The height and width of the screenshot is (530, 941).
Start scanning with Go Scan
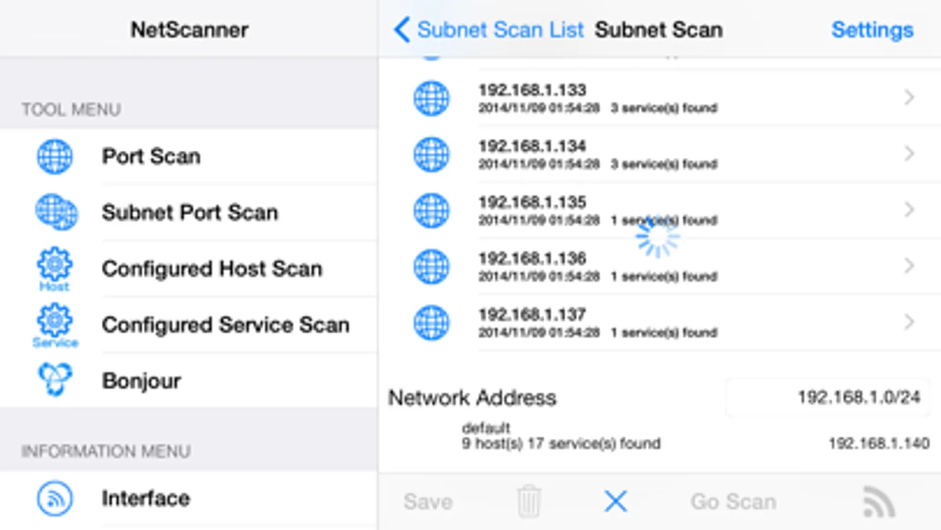point(733,502)
